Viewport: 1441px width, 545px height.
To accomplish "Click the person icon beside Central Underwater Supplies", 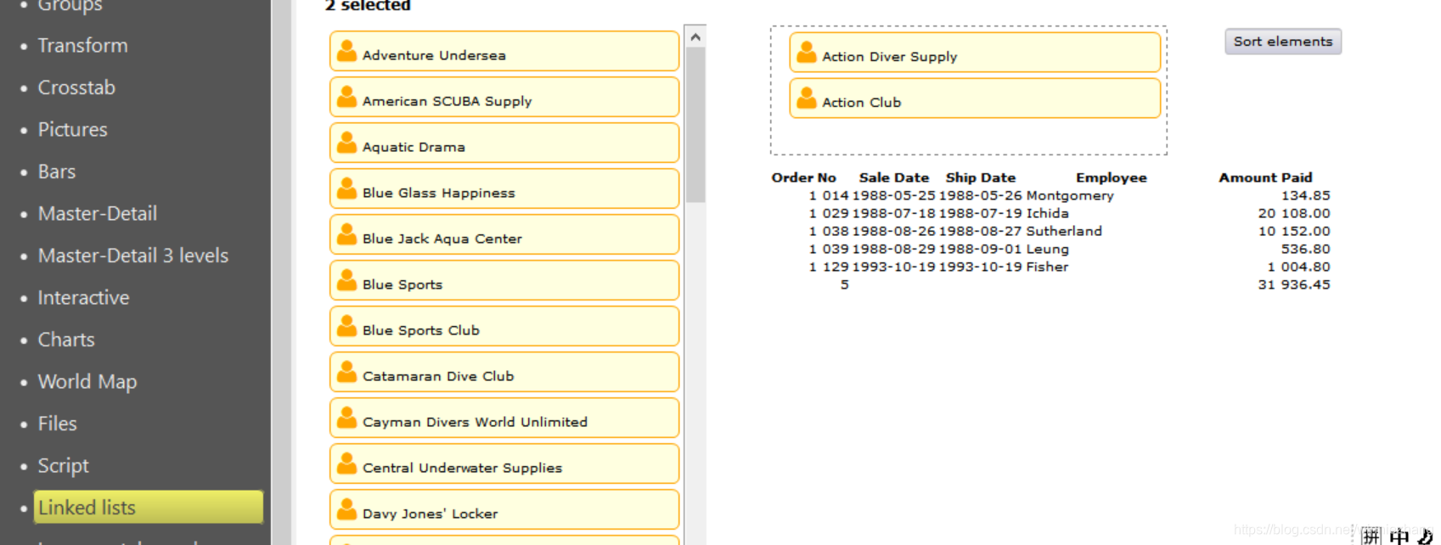I will 346,464.
